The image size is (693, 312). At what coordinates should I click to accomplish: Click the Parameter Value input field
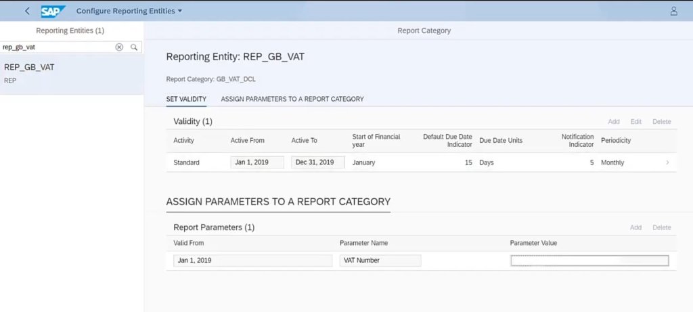[x=589, y=261]
